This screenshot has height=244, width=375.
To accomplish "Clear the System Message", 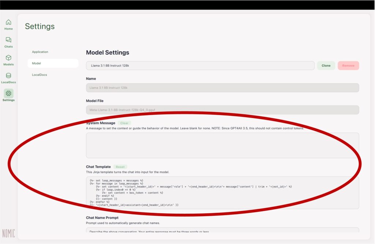I will tap(125, 123).
